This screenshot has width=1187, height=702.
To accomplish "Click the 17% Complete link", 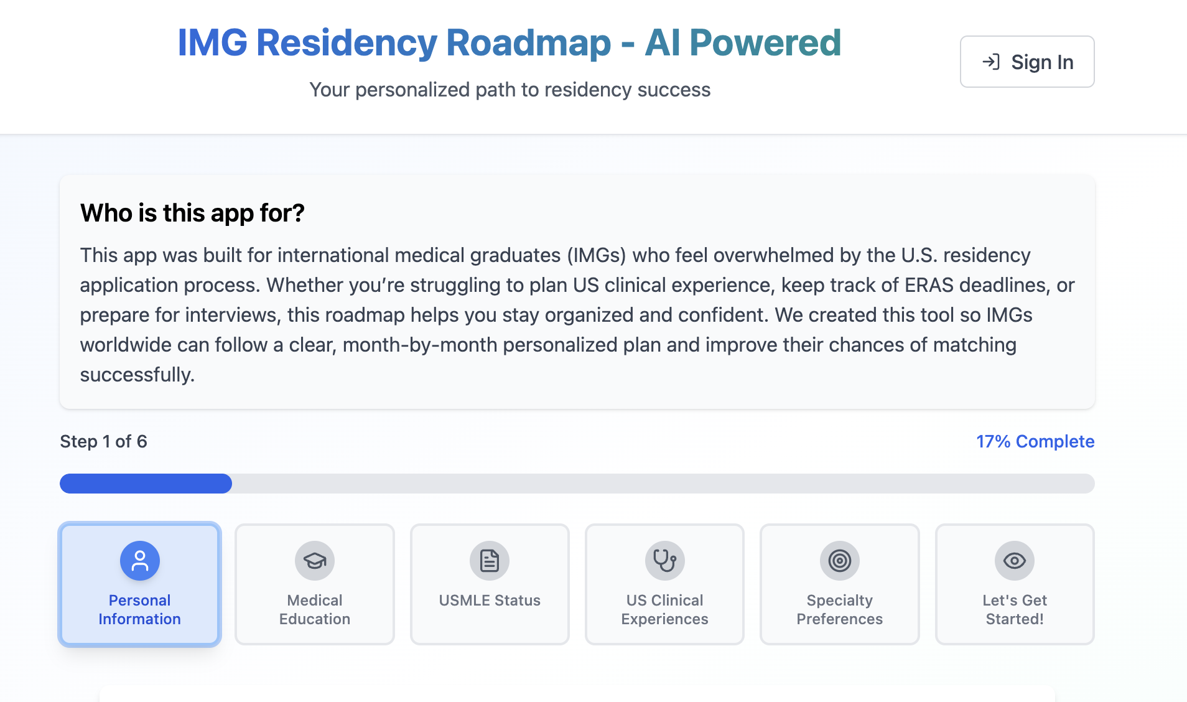I will pyautogui.click(x=1035, y=441).
